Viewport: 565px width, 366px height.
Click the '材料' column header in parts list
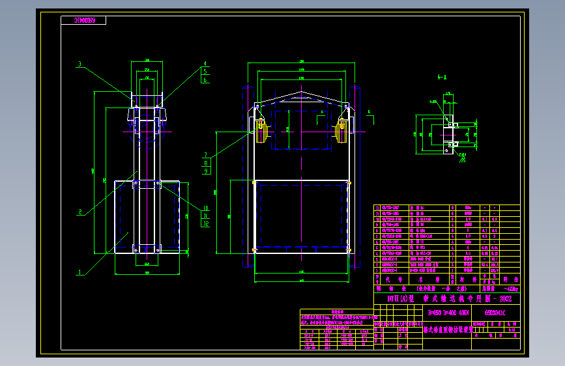468,279
